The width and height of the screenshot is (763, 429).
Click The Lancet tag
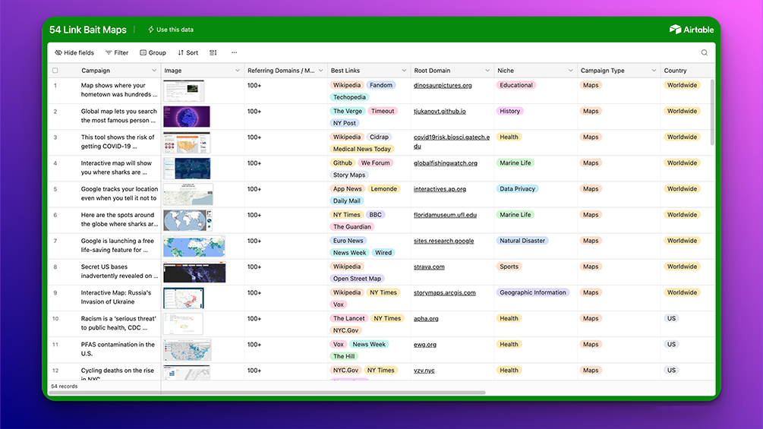click(x=348, y=319)
